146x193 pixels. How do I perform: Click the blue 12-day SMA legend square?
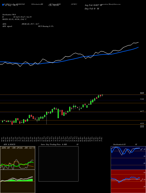[3, 5]
